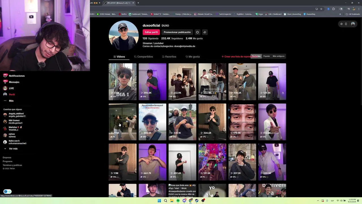The height and width of the screenshot is (204, 362).
Task: Click the Editar perfil button
Action: (151, 32)
